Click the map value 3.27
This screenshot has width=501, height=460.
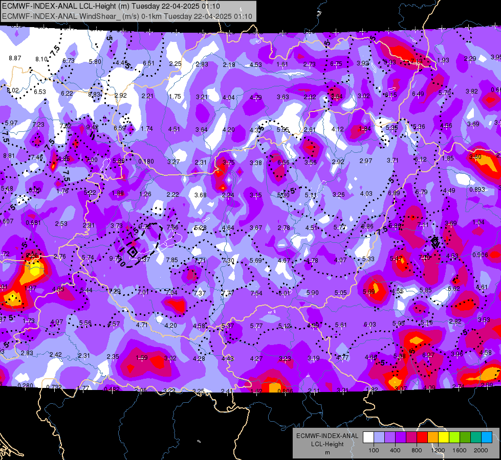pyautogui.click(x=173, y=162)
